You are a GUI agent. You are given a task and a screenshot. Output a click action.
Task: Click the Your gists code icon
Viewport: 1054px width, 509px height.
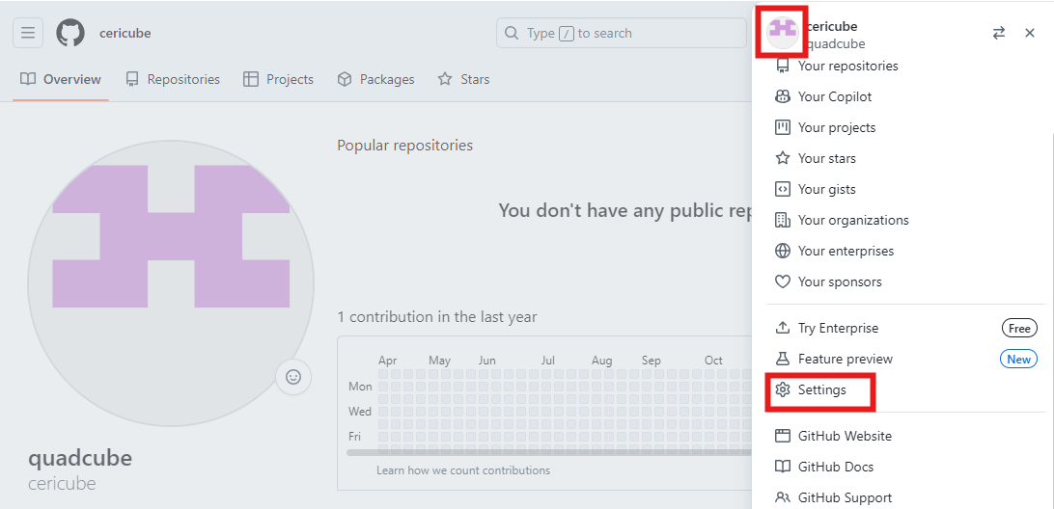tap(782, 189)
